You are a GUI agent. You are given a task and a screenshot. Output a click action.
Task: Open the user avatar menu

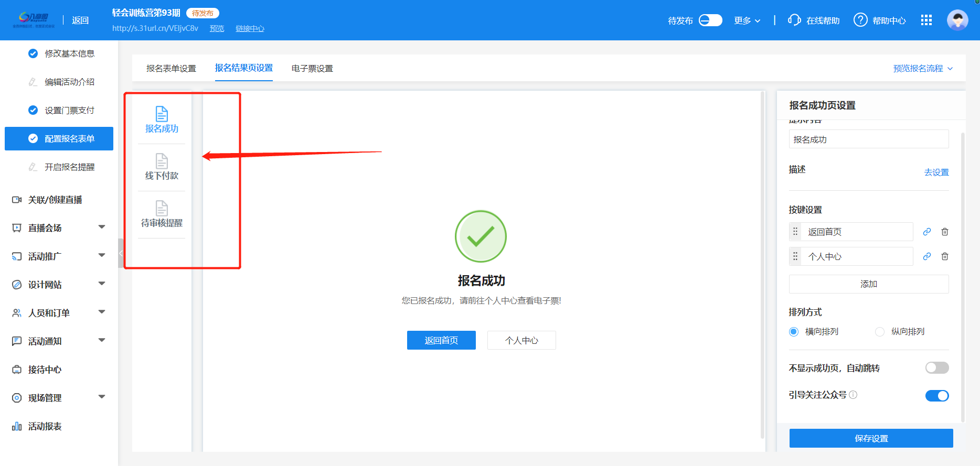(x=957, y=20)
